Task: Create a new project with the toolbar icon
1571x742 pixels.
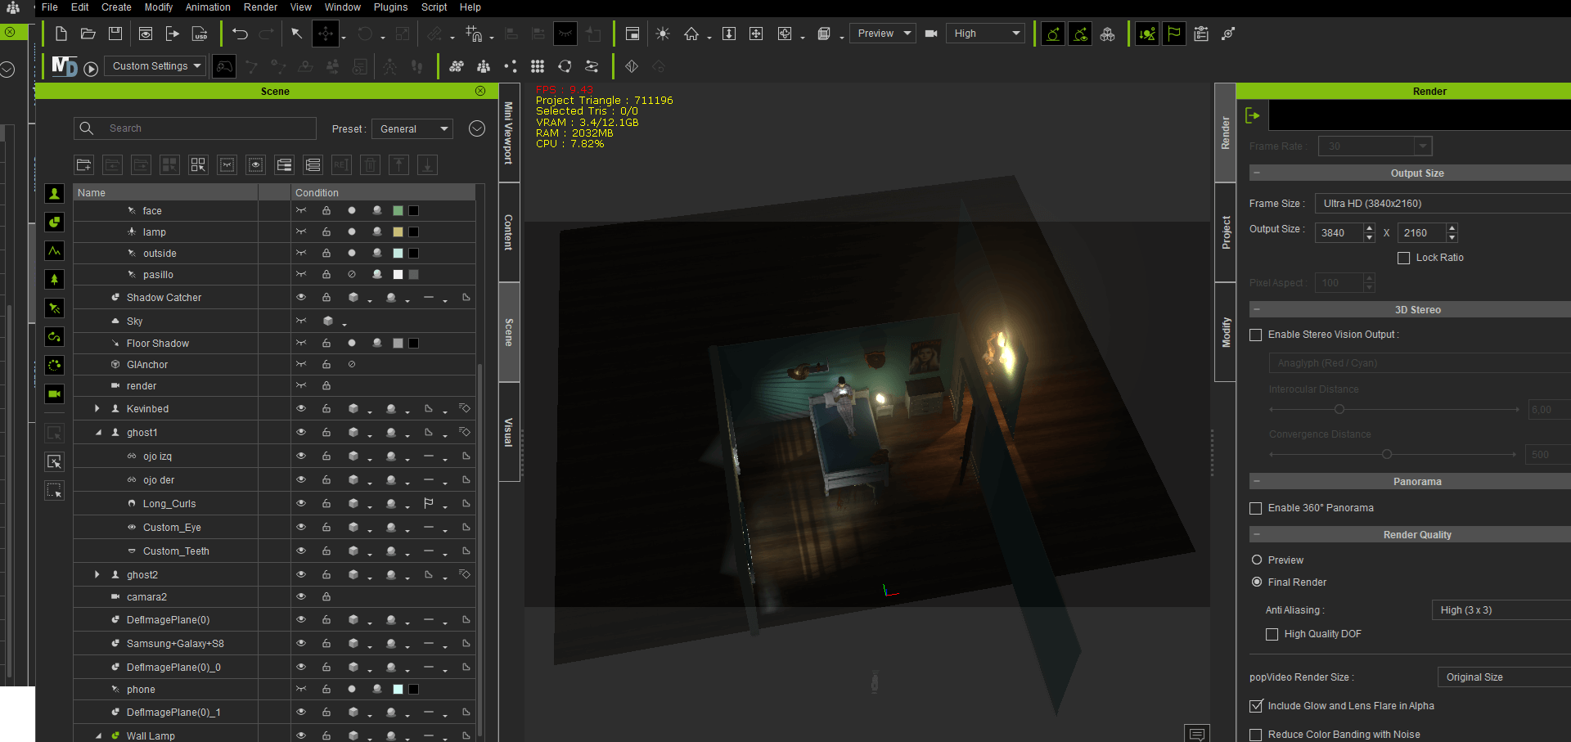Action: coord(61,34)
